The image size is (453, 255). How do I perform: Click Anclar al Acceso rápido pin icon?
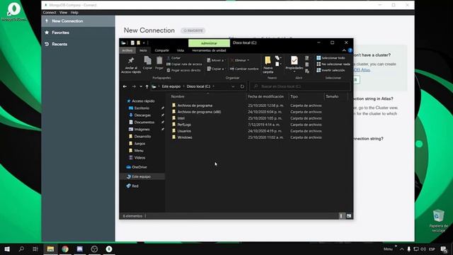coord(131,61)
